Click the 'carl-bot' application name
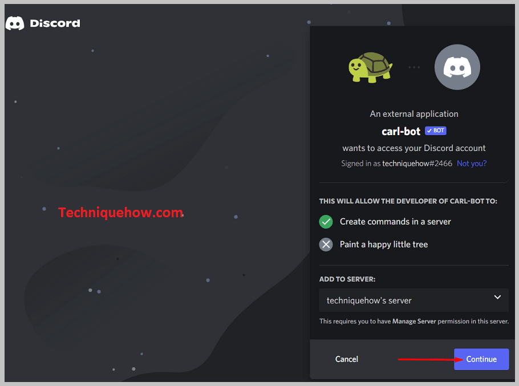This screenshot has height=386, width=519. click(401, 131)
